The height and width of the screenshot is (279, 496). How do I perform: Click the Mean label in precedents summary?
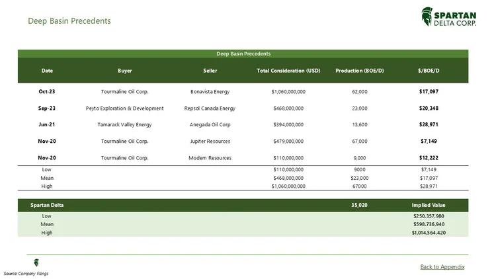47,178
